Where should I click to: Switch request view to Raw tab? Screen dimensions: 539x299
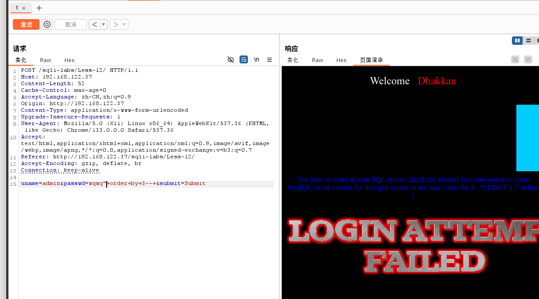(x=45, y=60)
